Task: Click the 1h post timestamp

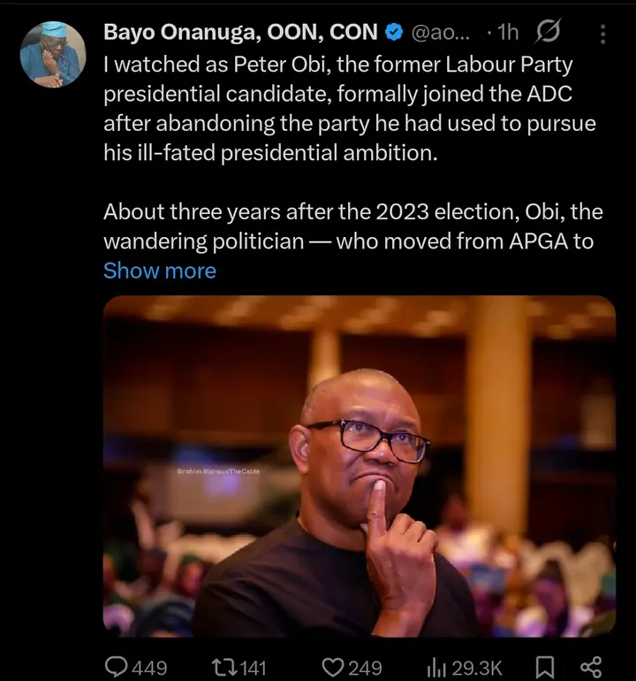Action: [x=504, y=34]
